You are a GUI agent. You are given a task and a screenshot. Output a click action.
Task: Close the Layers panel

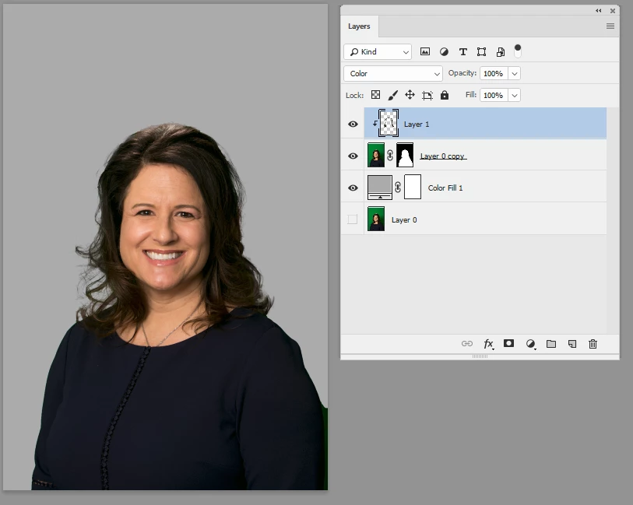click(613, 11)
